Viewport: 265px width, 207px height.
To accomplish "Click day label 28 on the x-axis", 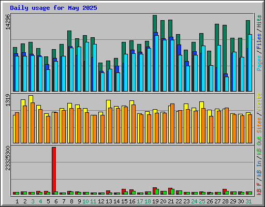I will click(x=225, y=201).
